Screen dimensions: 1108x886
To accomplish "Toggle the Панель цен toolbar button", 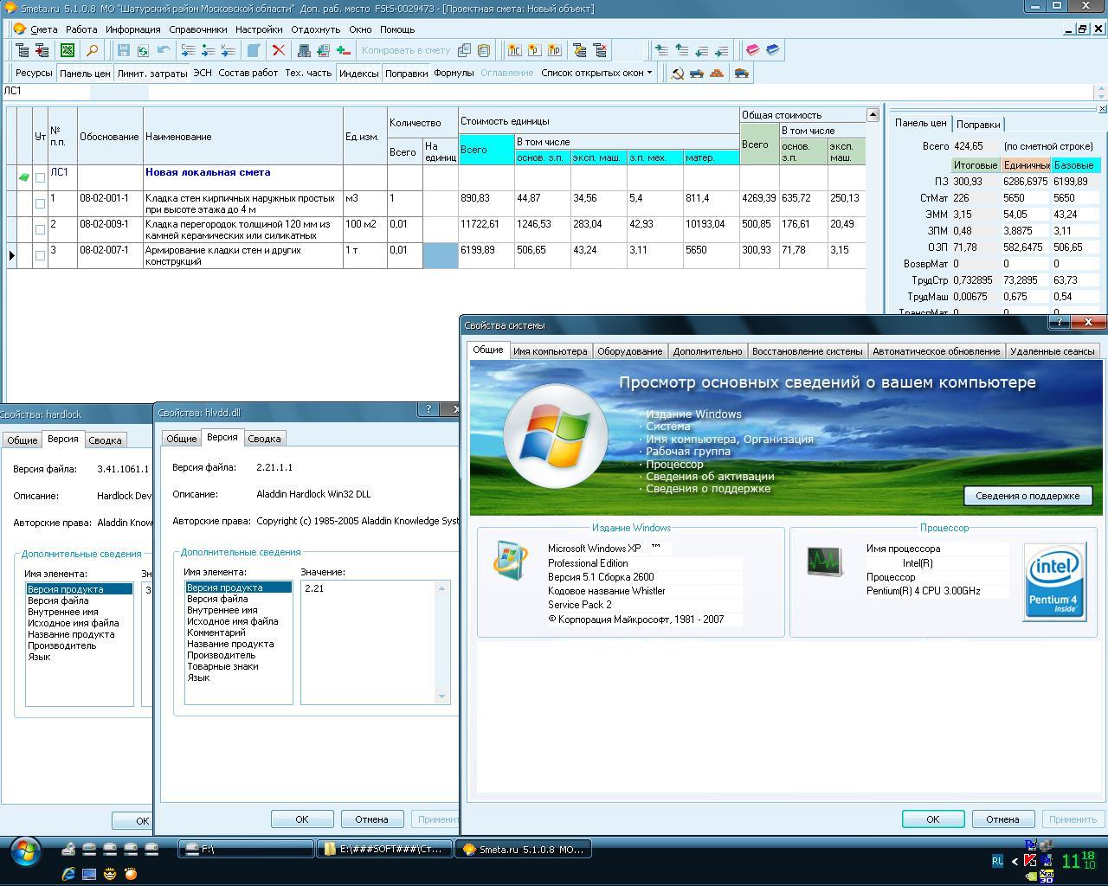I will point(85,74).
